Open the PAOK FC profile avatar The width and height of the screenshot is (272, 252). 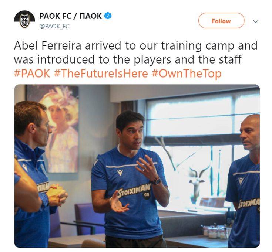click(x=24, y=20)
